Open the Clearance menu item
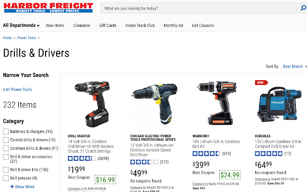The height and width of the screenshot is (192, 307). [x=82, y=25]
